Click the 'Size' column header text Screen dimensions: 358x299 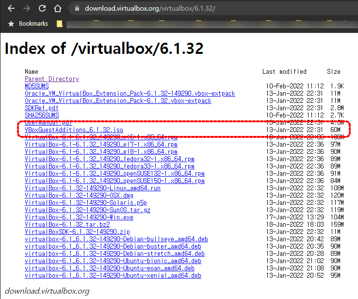coord(334,71)
